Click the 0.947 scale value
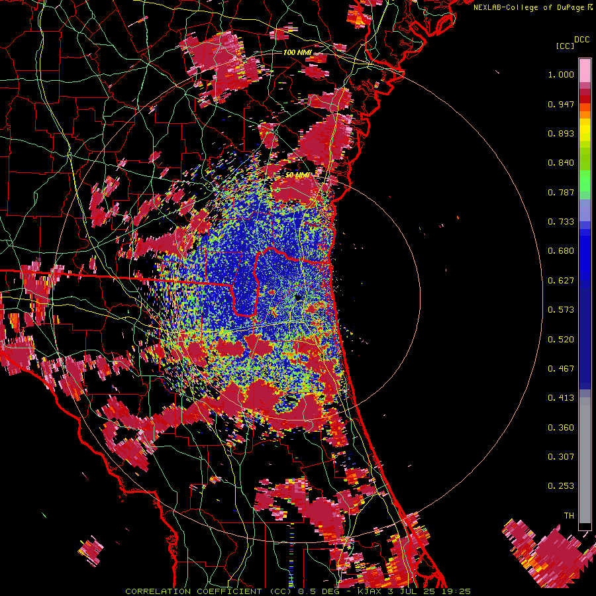 pos(561,104)
